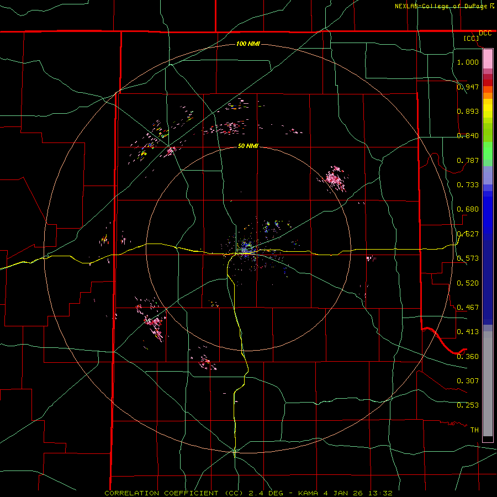Select the bright green color bar segment
The height and width of the screenshot is (497, 497).
488,151
